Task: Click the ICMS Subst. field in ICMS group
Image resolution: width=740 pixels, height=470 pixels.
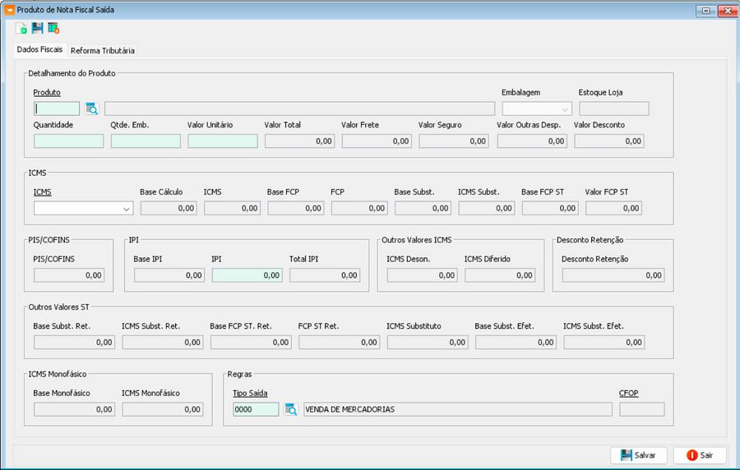Action: (487, 209)
